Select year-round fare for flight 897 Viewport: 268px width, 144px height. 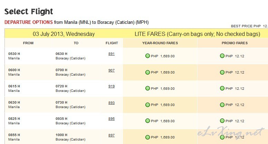147,137
